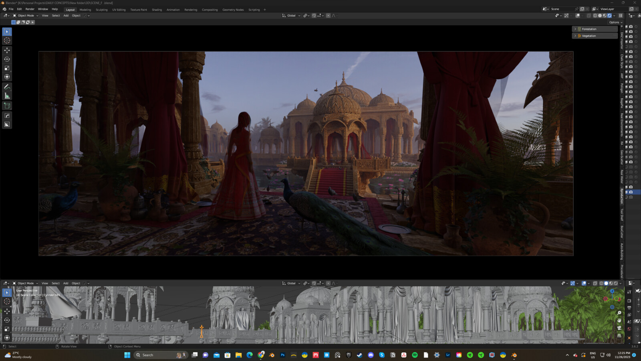Open Global transform orientation dropdown in top viewport
The width and height of the screenshot is (641, 361).
(x=291, y=16)
